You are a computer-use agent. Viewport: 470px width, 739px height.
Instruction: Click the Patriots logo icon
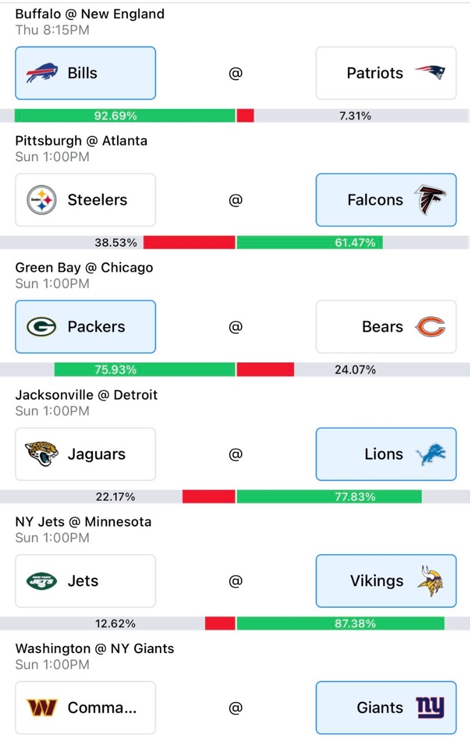(430, 73)
